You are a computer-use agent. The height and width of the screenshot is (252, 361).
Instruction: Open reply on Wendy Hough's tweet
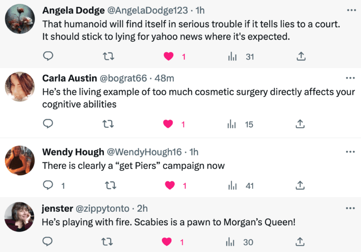tap(48, 185)
